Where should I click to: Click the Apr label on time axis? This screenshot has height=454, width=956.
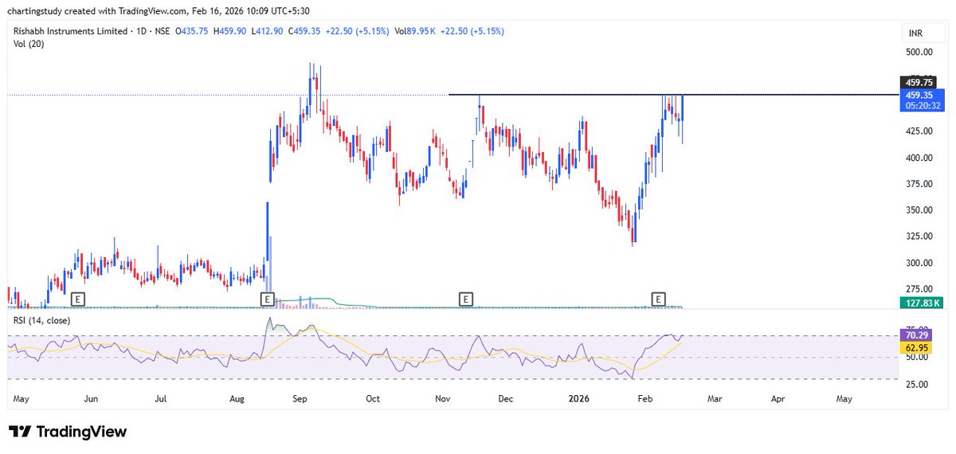(778, 397)
